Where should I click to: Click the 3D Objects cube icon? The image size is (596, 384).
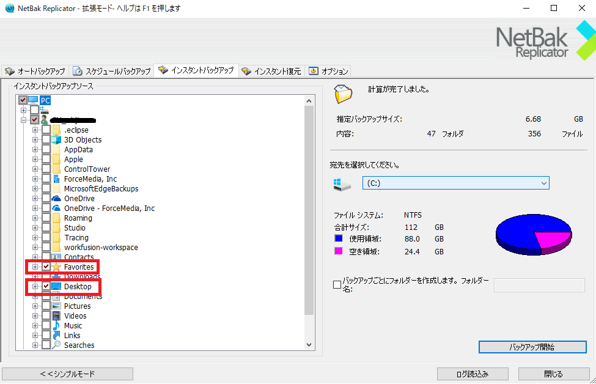56,139
